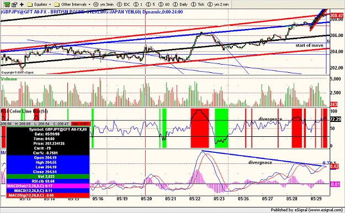Click the MACD pane 'divergence' annotation
The width and height of the screenshot is (345, 213).
[260, 162]
